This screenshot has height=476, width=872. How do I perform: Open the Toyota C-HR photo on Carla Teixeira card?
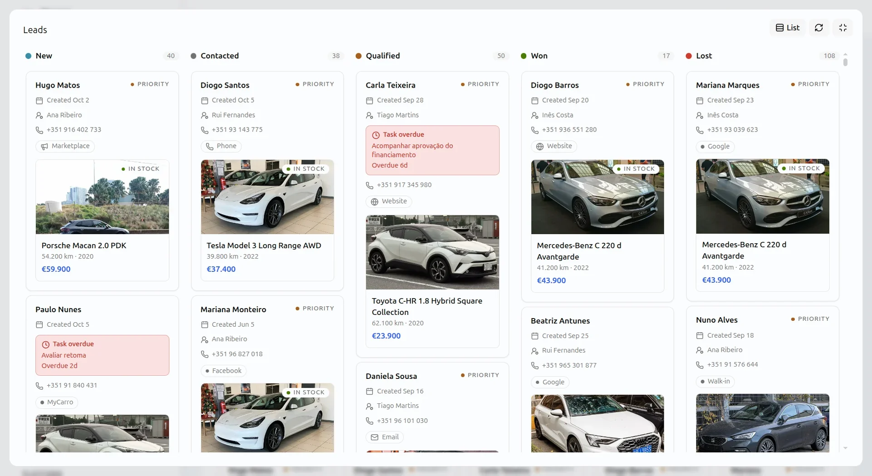(x=432, y=252)
